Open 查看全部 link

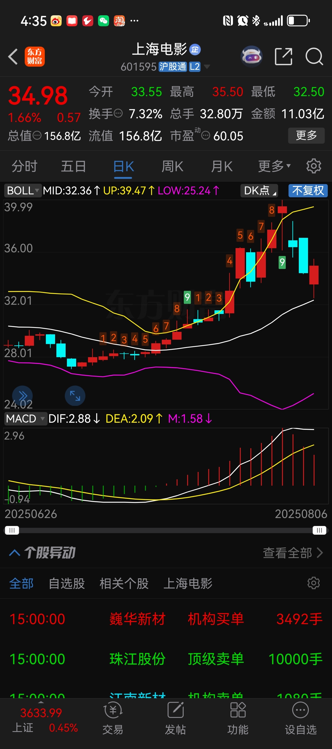tap(293, 553)
